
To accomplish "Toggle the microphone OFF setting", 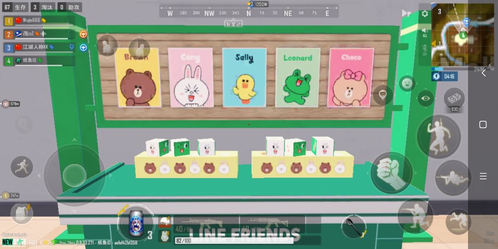I will (425, 50).
